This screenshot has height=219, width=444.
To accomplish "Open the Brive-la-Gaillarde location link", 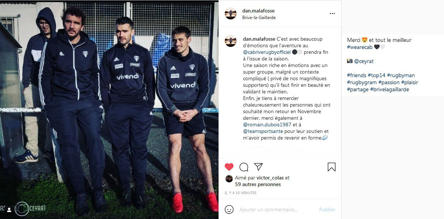I will (259, 17).
